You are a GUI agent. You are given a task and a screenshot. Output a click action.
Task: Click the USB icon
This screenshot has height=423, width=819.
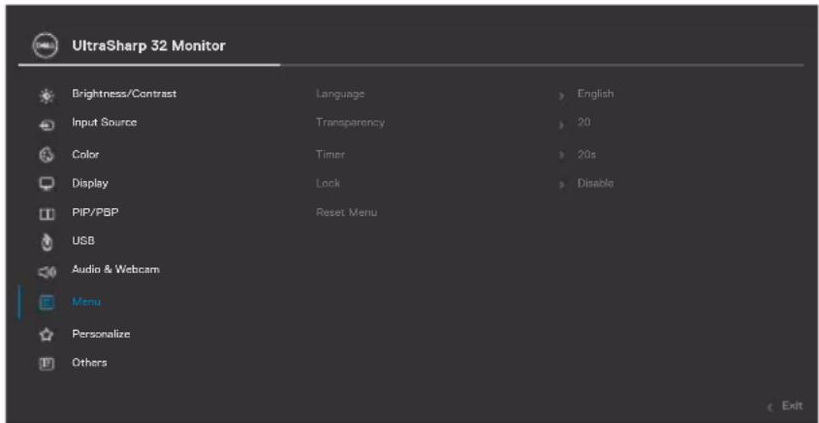pyautogui.click(x=47, y=243)
